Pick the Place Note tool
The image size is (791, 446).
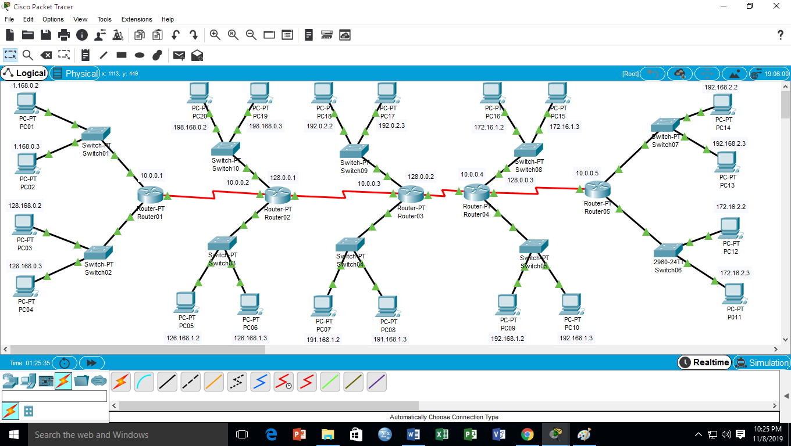pyautogui.click(x=85, y=55)
